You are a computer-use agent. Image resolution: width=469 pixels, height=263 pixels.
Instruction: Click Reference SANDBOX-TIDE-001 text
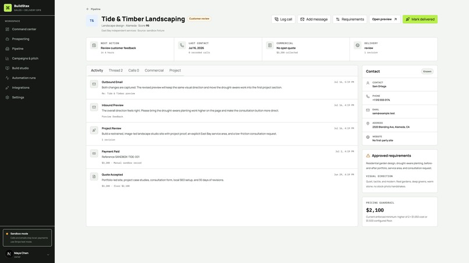pos(120,157)
